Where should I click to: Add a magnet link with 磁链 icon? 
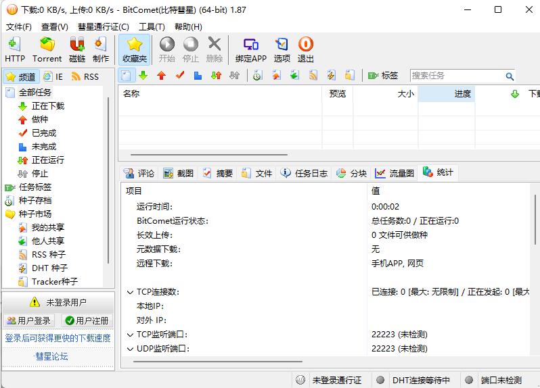pyautogui.click(x=77, y=49)
